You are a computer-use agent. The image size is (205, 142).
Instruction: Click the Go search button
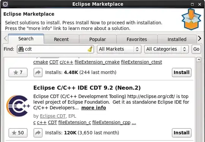pyautogui.click(x=196, y=49)
